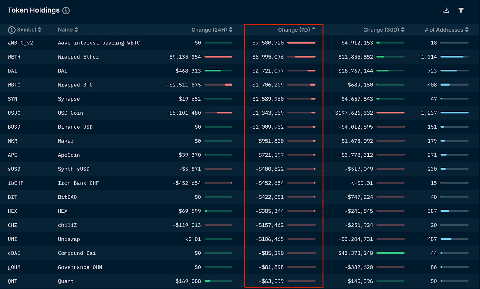Click the Wrapped Ether name
Image resolution: width=480 pixels, height=289 pixels.
tap(78, 57)
